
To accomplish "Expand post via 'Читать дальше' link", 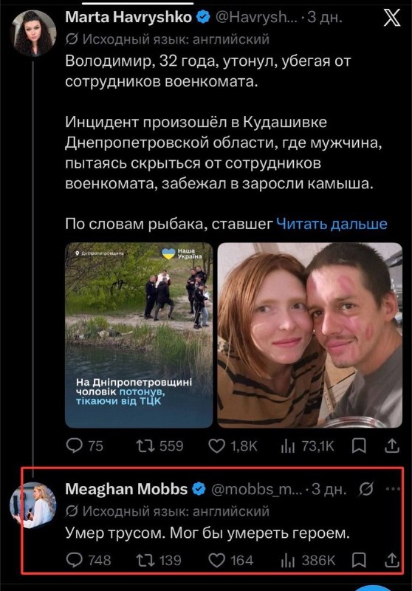I will [x=332, y=224].
